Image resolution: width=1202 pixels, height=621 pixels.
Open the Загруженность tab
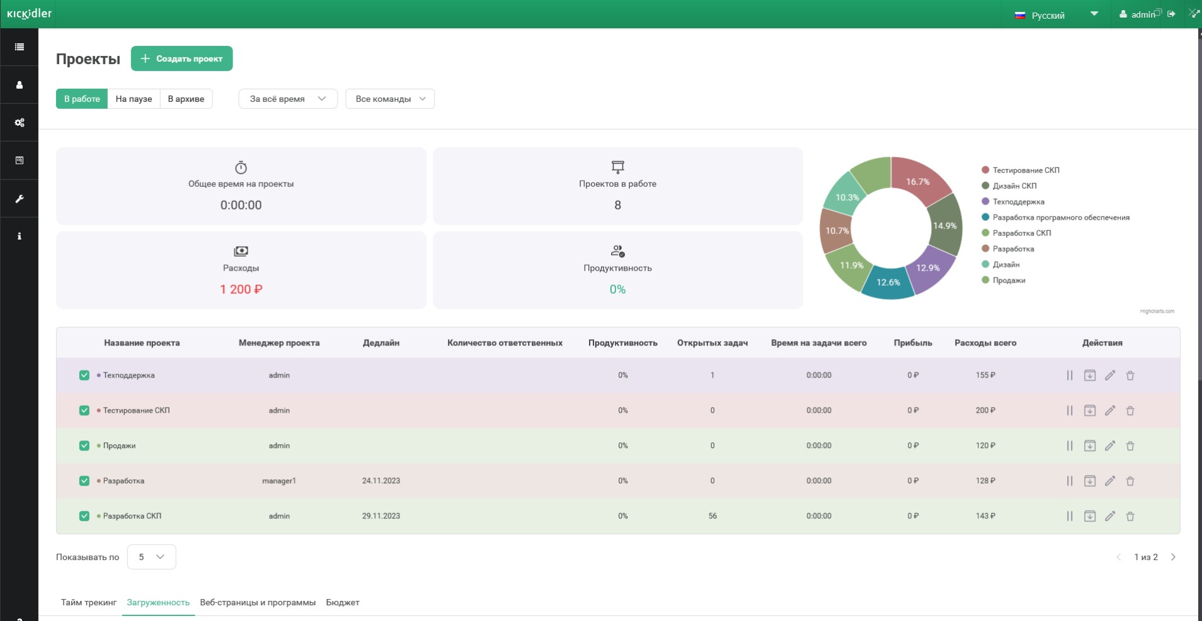click(x=158, y=603)
